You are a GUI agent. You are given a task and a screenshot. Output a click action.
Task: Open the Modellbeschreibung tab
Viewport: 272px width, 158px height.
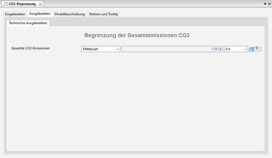pos(70,14)
